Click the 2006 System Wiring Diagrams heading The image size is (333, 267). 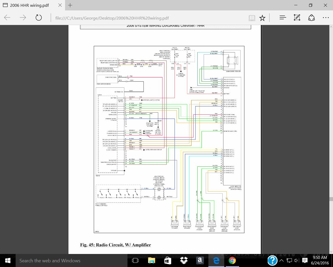[165, 26]
